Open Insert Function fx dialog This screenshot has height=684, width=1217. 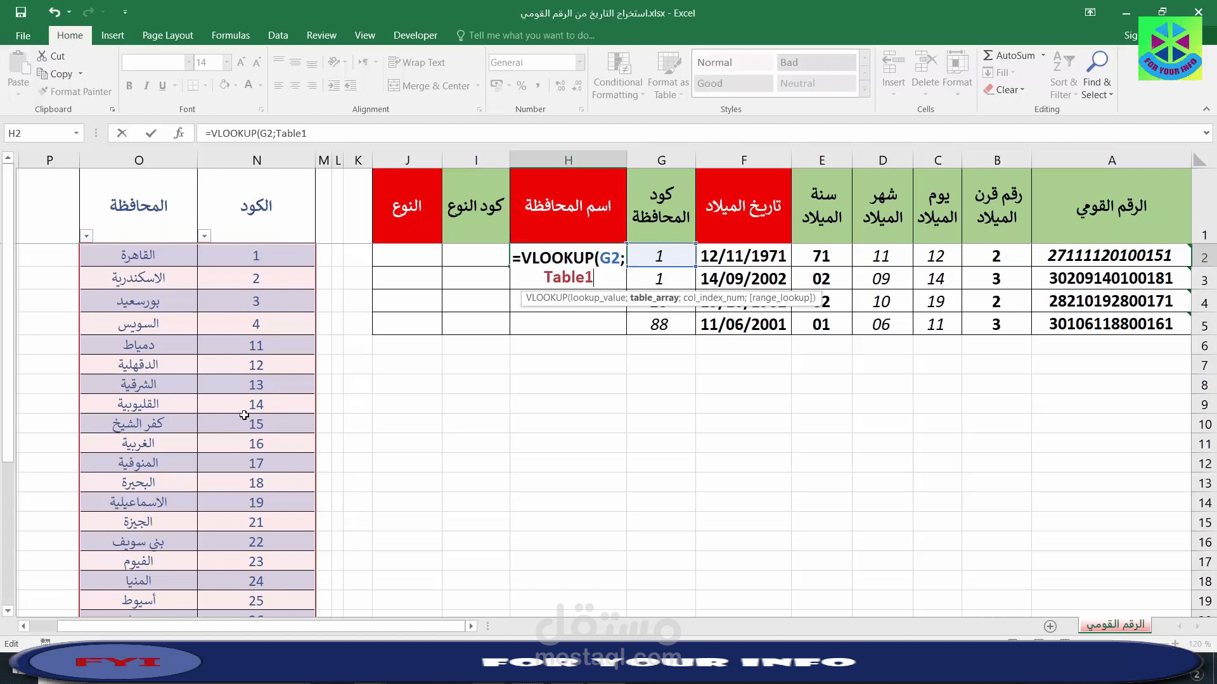[179, 133]
